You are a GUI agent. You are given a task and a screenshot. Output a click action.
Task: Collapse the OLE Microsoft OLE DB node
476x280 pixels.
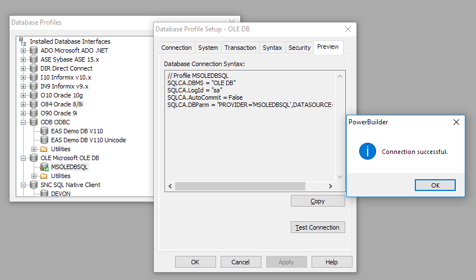coord(24,158)
